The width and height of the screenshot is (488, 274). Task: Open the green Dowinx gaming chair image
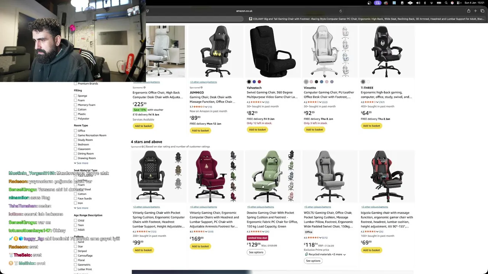[272, 176]
